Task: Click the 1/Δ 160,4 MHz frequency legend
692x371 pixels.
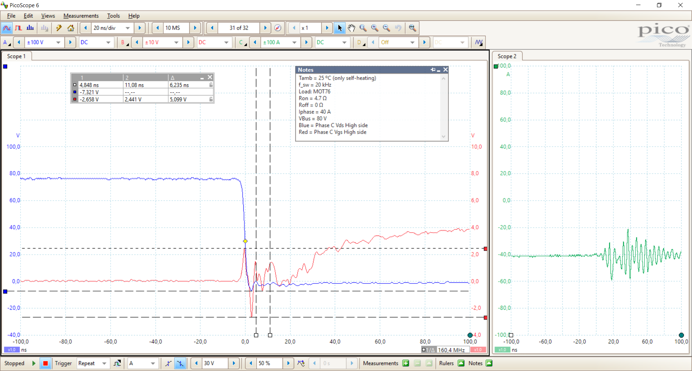Action: point(445,350)
